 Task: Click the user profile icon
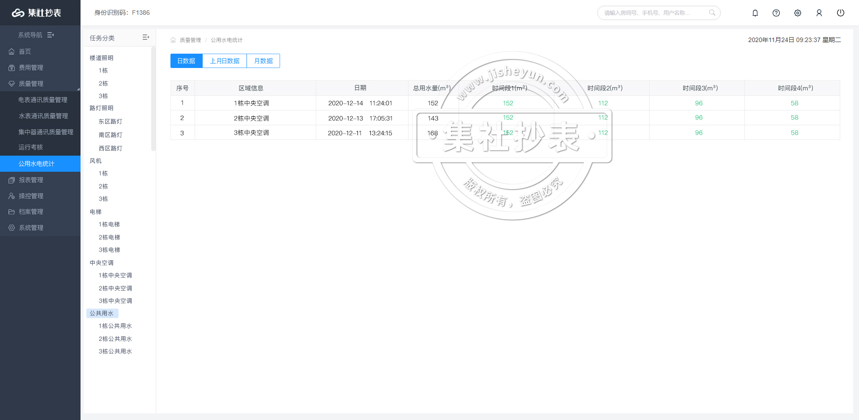click(819, 13)
